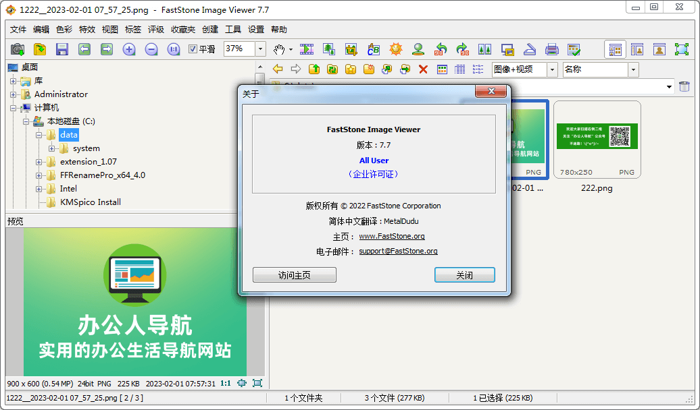Select the screen capture camera tool
Image resolution: width=700 pixels, height=410 pixels.
click(18, 49)
